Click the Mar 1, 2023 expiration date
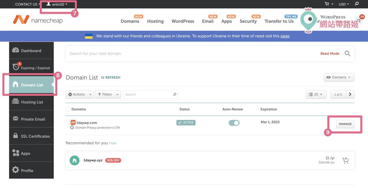 [270, 122]
